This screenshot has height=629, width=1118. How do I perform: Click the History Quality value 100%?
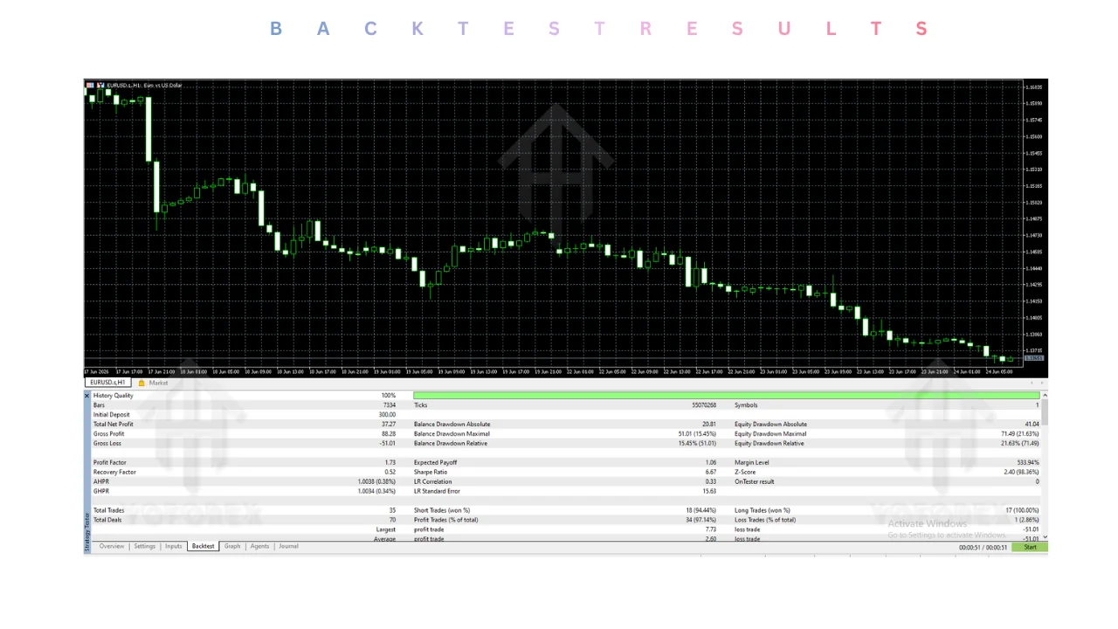coord(389,396)
